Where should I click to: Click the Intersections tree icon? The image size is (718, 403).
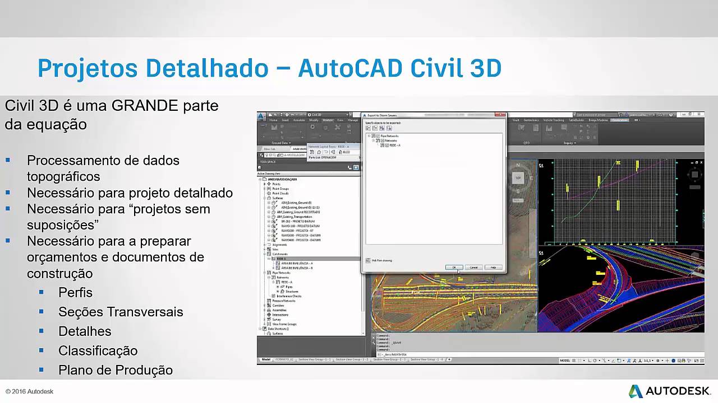269,315
